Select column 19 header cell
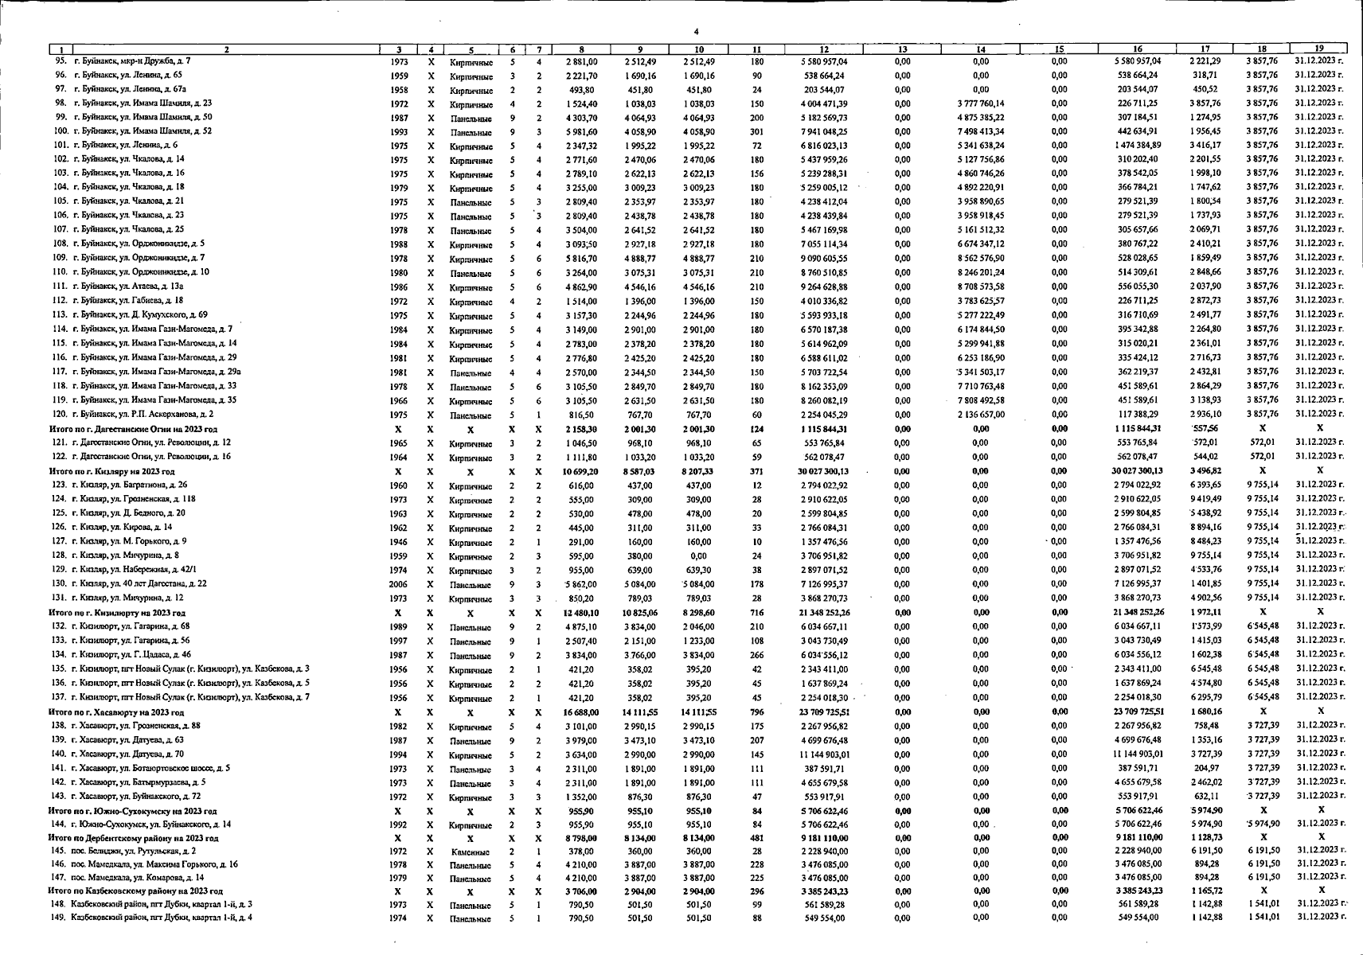This screenshot has width=1363, height=955. [x=1318, y=49]
